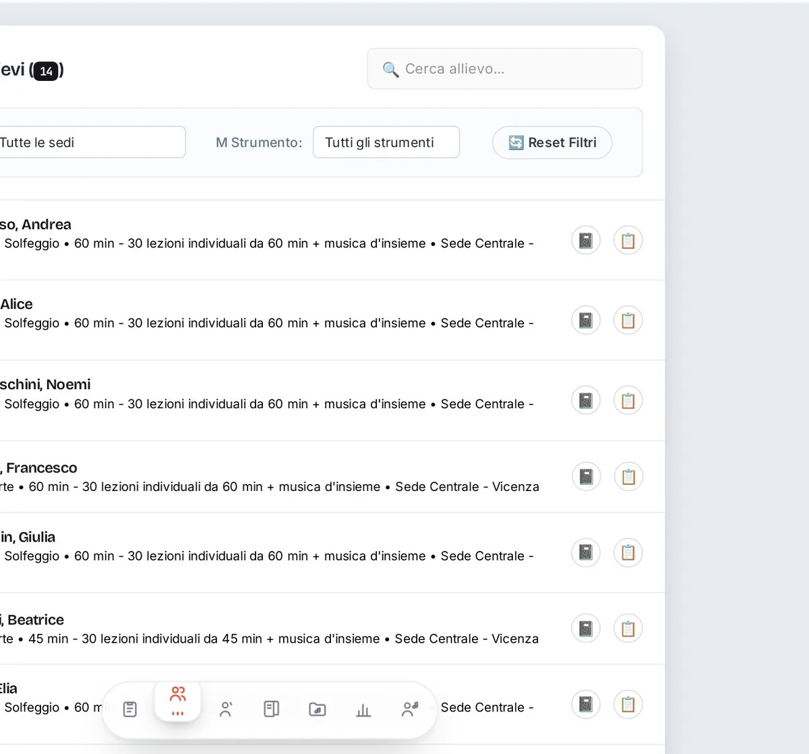Viewport: 809px width, 754px height.
Task: Click the student name "schini, Noemi"
Action: pos(45,384)
